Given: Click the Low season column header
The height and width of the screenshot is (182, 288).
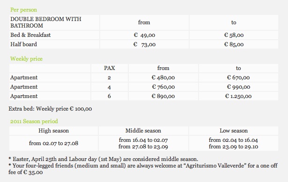Looking at the screenshot, I should [x=234, y=131].
